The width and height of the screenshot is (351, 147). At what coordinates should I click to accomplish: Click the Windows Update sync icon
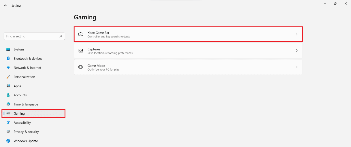click(x=8, y=141)
